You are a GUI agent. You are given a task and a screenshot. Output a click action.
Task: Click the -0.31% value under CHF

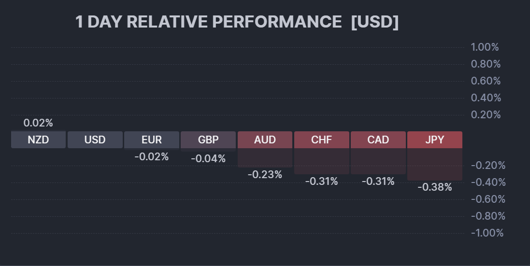point(321,181)
